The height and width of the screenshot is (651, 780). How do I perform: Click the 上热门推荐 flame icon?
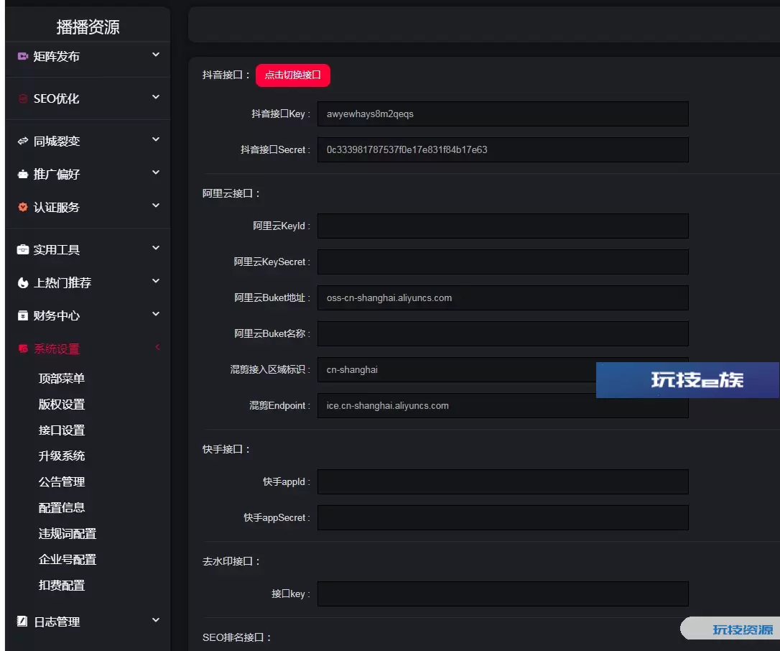22,282
